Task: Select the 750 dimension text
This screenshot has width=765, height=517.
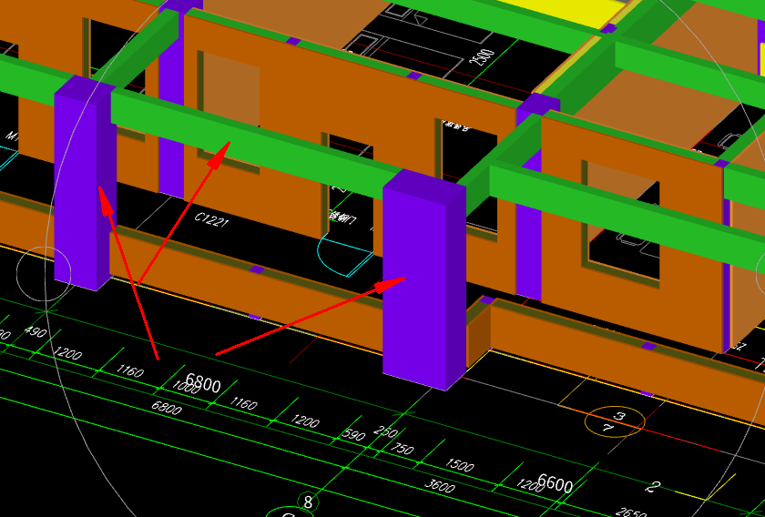Action: click(x=402, y=448)
